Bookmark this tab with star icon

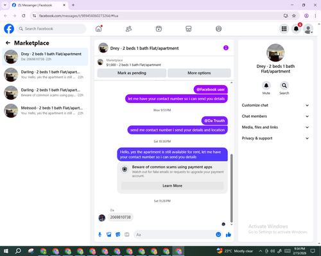[x=294, y=16]
